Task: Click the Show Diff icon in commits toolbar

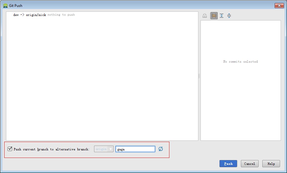Action: [x=205, y=16]
